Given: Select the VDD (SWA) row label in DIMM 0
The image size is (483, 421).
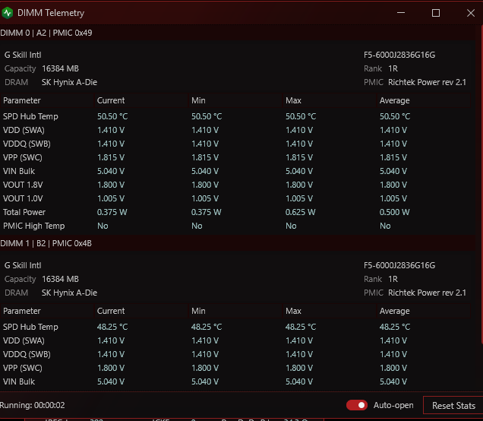Looking at the screenshot, I should 24,130.
